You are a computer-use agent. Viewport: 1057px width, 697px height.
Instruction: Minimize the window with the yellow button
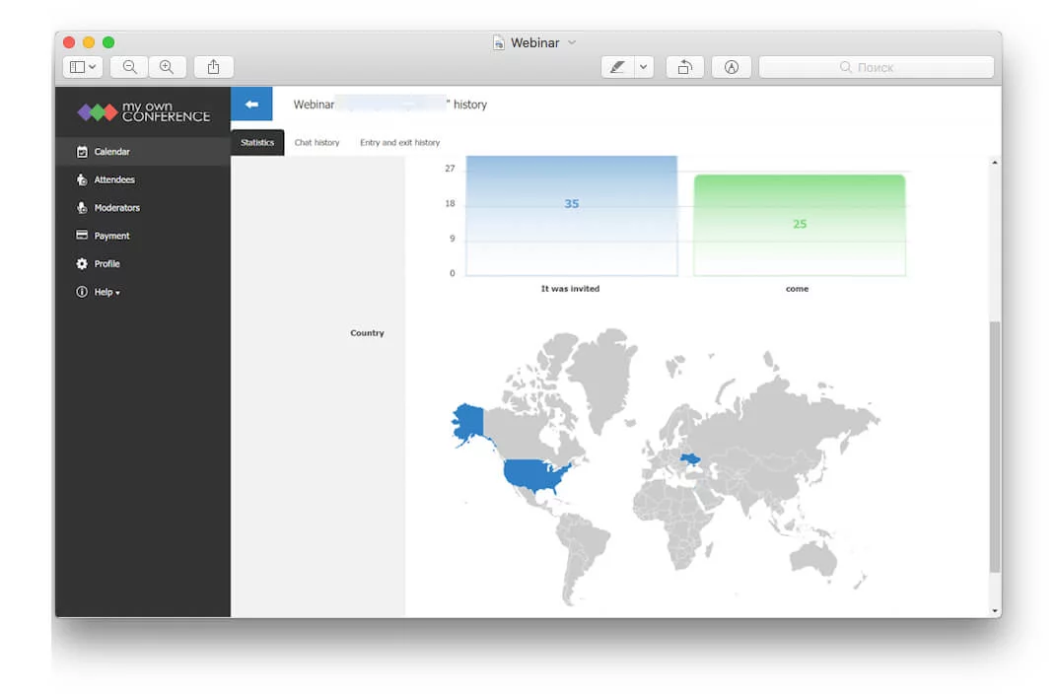point(89,42)
